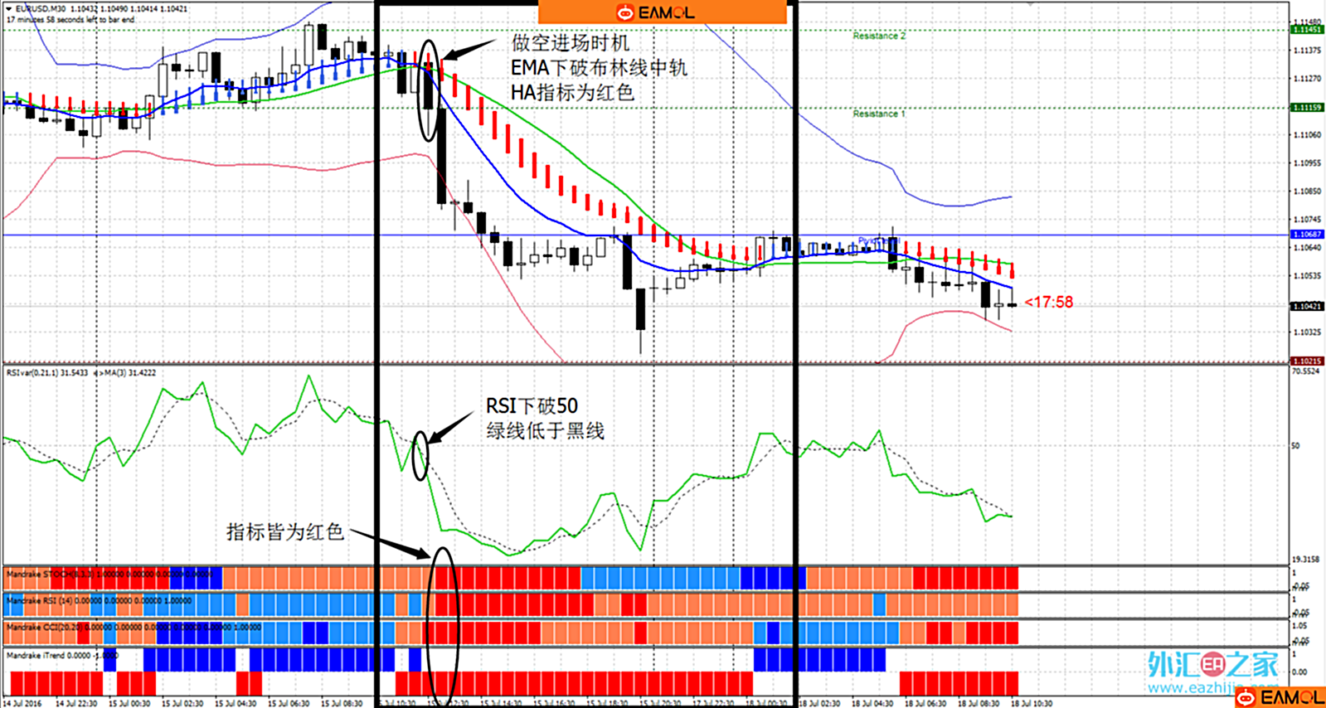This screenshot has height=708, width=1326.
Task: Click the '18 Jul 06:30' time axis label
Action: click(x=925, y=703)
